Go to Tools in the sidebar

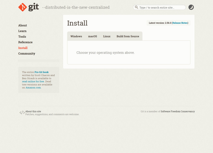22,37
